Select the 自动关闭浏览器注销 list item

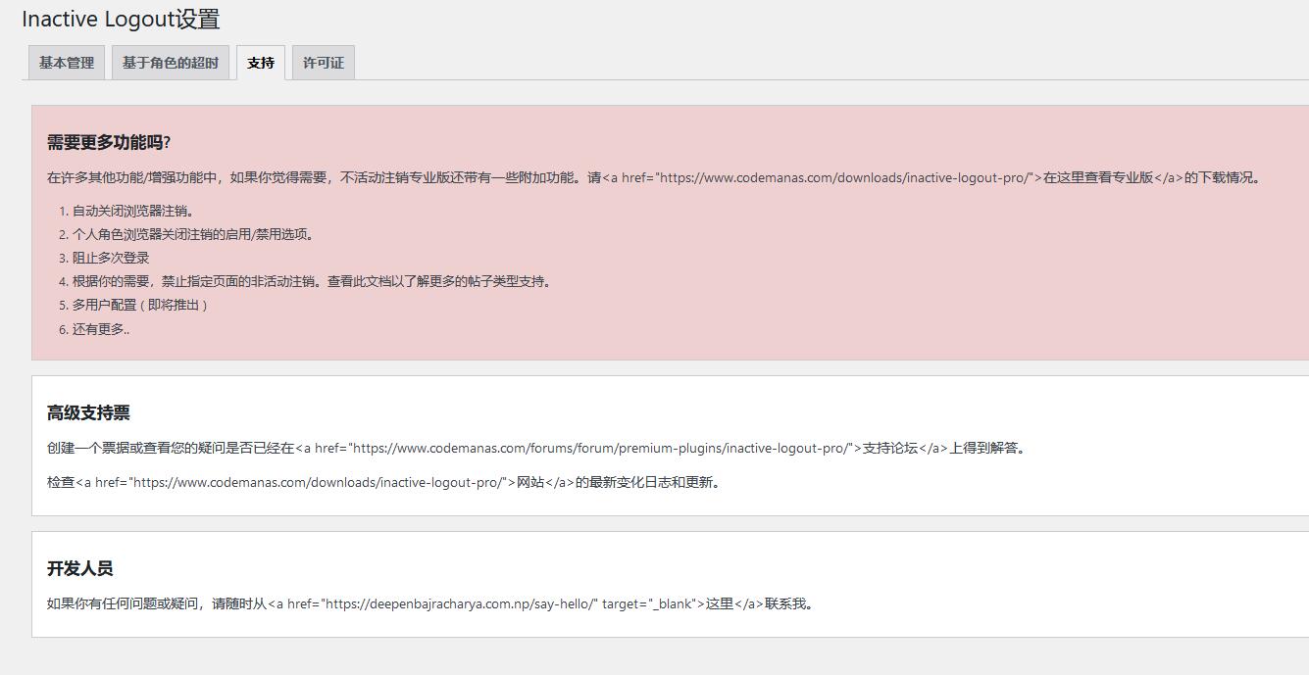(x=132, y=211)
